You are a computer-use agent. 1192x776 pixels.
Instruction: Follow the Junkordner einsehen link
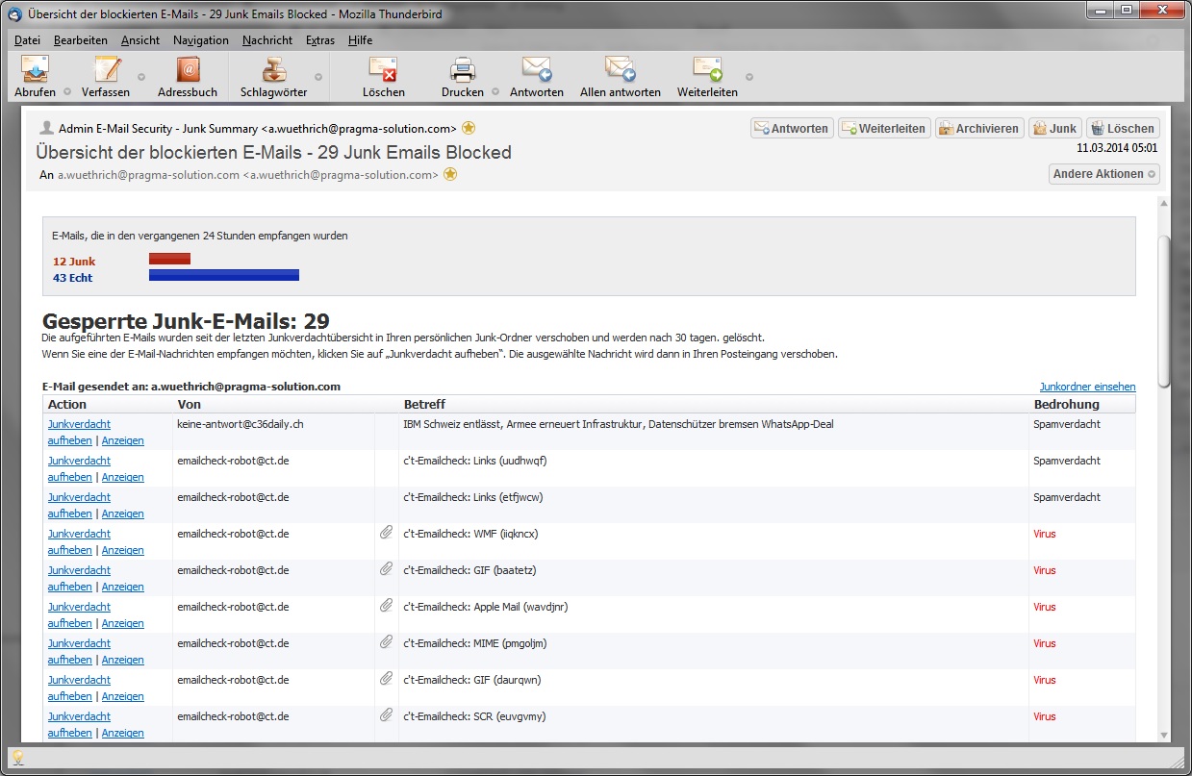point(1087,387)
